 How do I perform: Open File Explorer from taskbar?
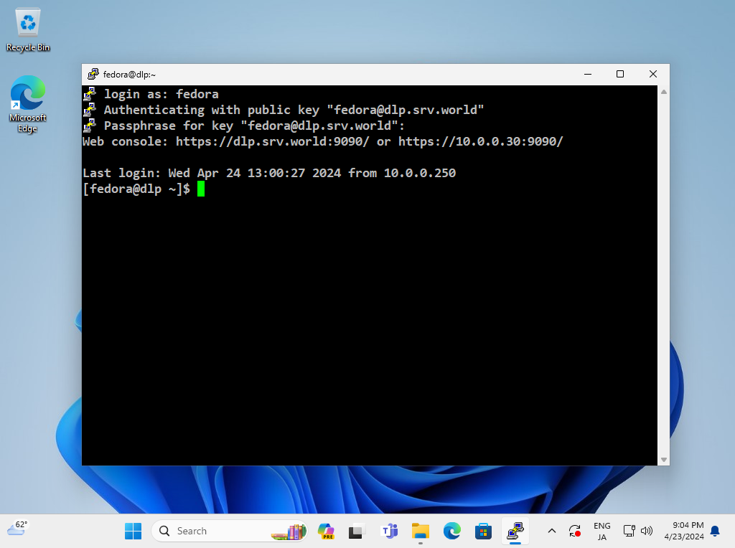click(421, 531)
